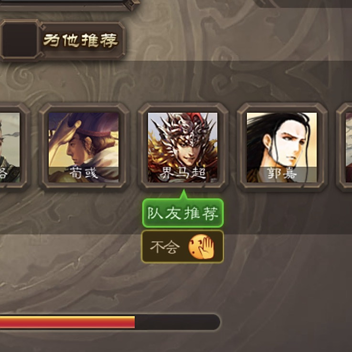Click the red filled part of timer bar
The height and width of the screenshot is (352, 352).
pyautogui.click(x=67, y=322)
